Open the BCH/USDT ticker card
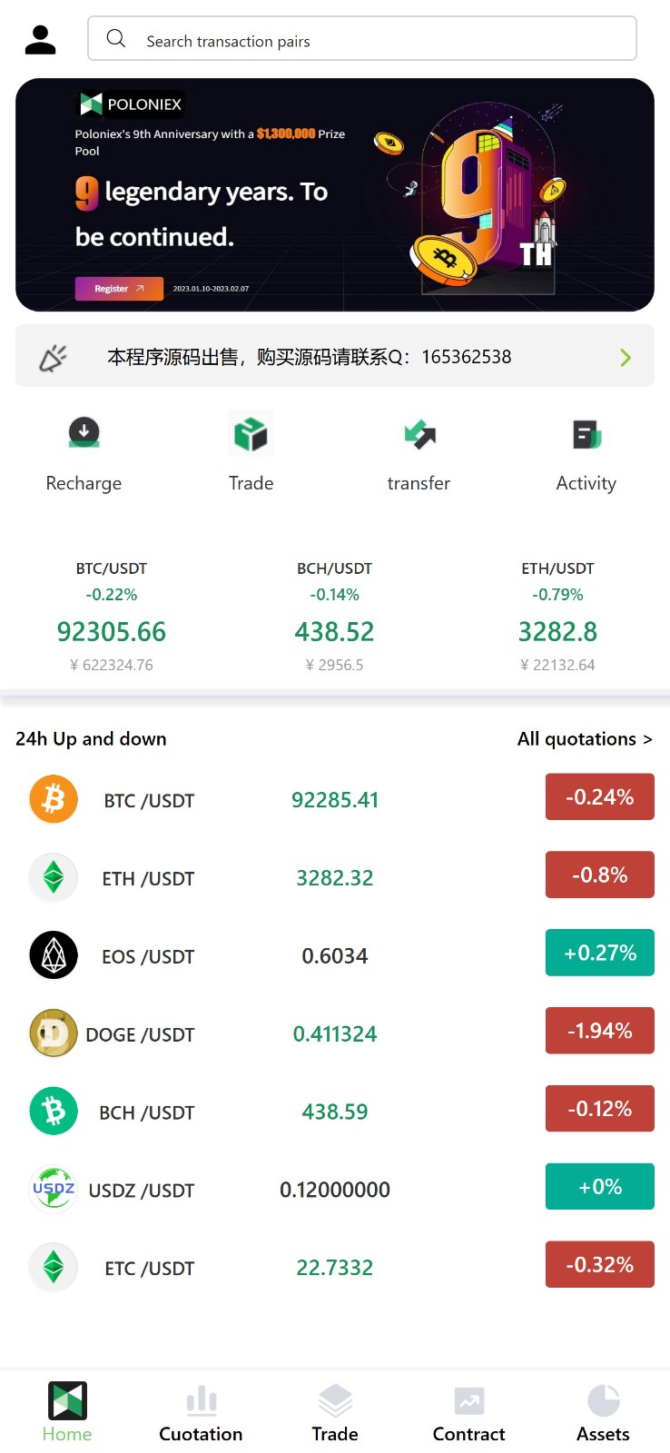670x1453 pixels. (x=334, y=617)
